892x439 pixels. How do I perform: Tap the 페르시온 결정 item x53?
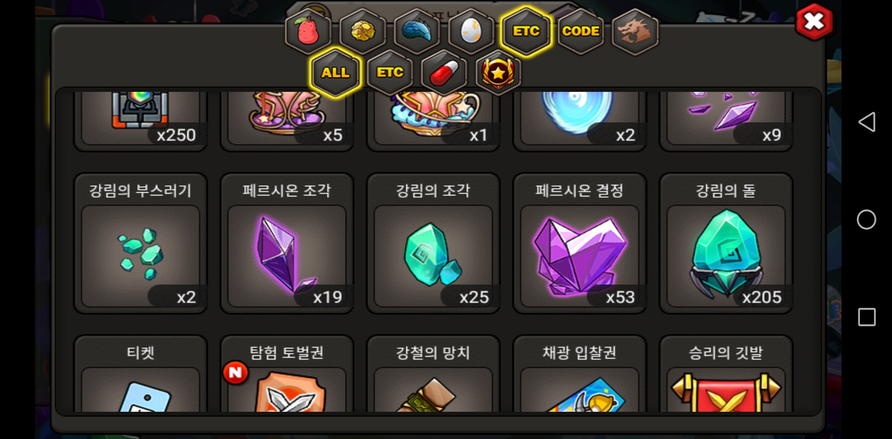coord(580,243)
